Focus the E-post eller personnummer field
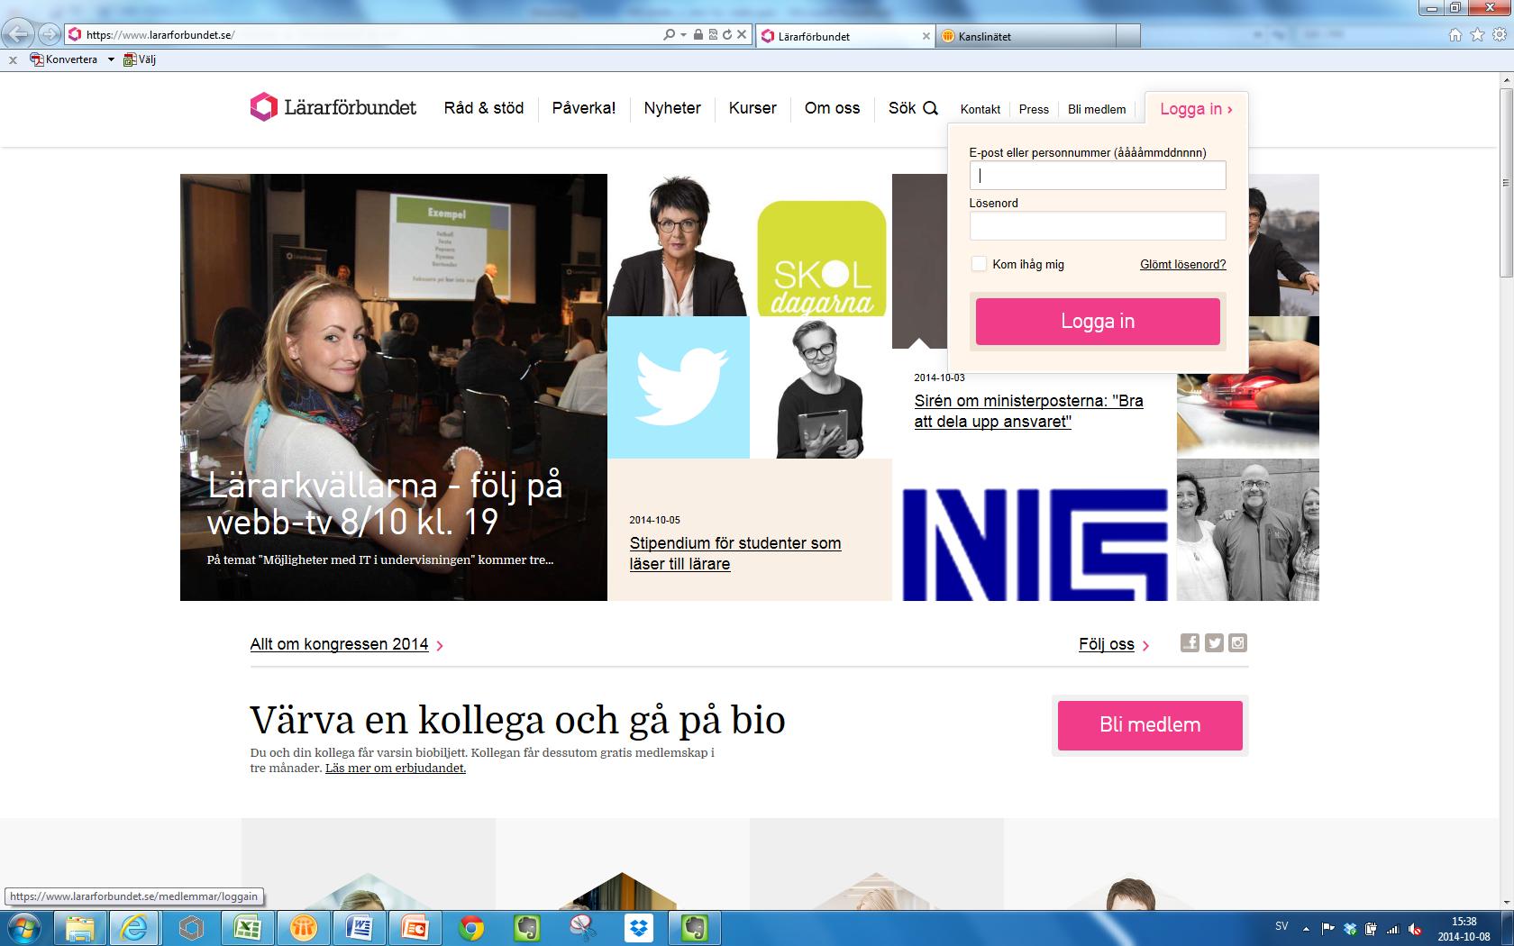The image size is (1514, 946). coord(1098,176)
